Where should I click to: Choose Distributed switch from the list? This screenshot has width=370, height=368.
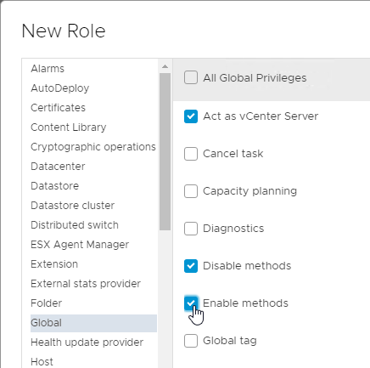[x=75, y=225]
